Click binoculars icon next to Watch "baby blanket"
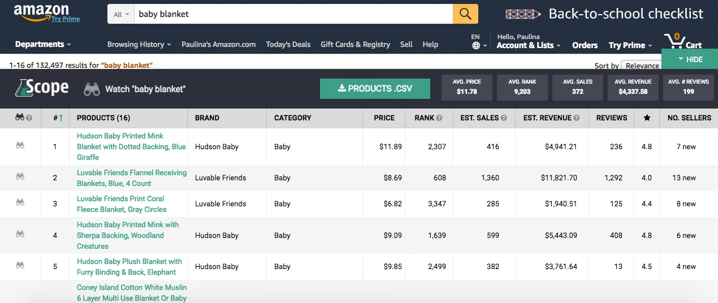Viewport: 718px width, 303px height. coord(92,89)
